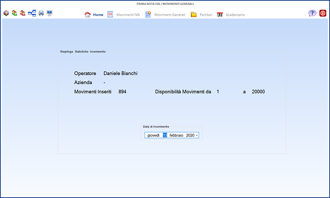This screenshot has height=198, width=330.
Task: Click the Movimenti Inseriti value 894
Action: pos(122,92)
